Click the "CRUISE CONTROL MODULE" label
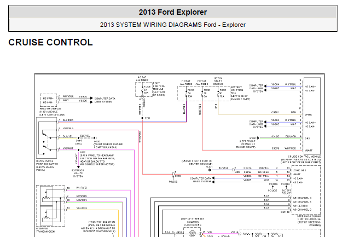Image resolution: width=342 pixels, height=237 pixels. coord(304,157)
